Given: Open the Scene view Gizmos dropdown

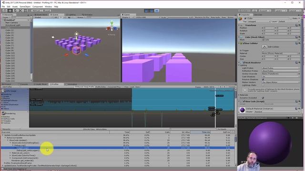Looking at the screenshot, I should coord(81,17).
